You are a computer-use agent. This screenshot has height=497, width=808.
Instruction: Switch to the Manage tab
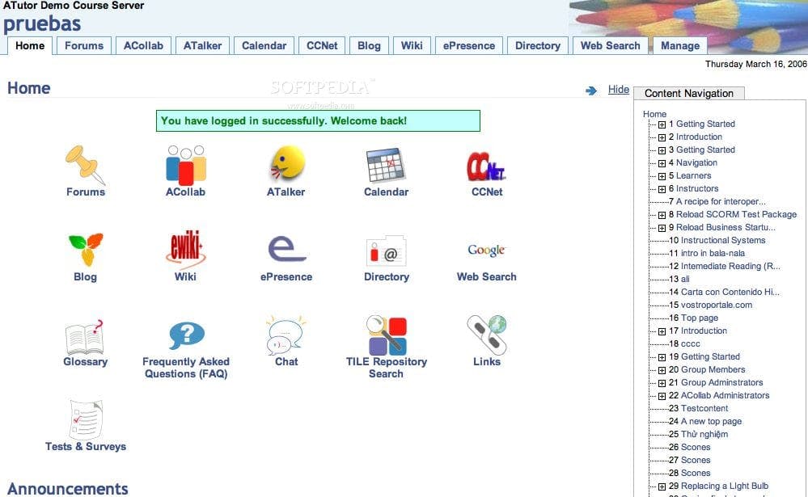click(680, 45)
